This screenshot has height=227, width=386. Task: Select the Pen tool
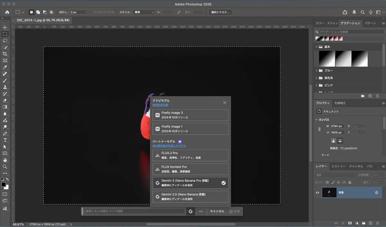[5, 134]
